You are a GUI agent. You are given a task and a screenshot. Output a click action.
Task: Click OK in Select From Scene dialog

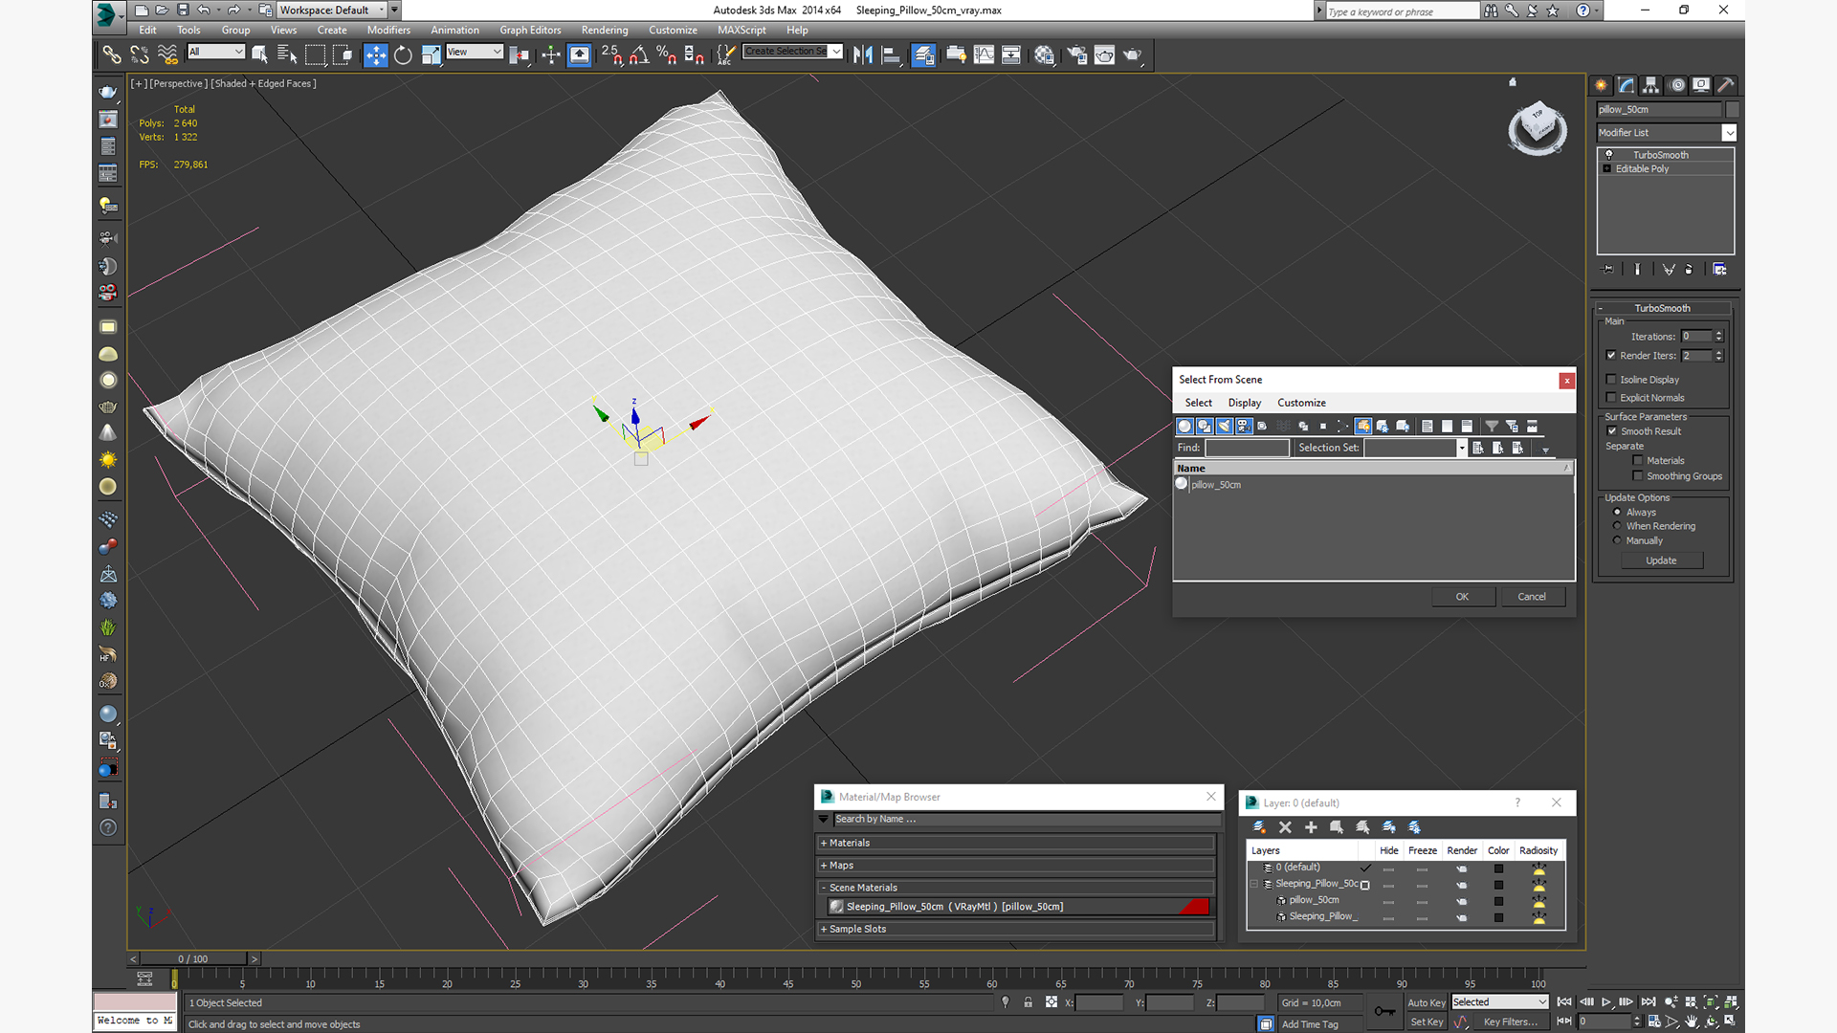click(x=1461, y=596)
